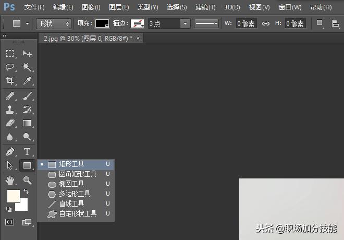Open the 图层(L) menu

pos(119,7)
